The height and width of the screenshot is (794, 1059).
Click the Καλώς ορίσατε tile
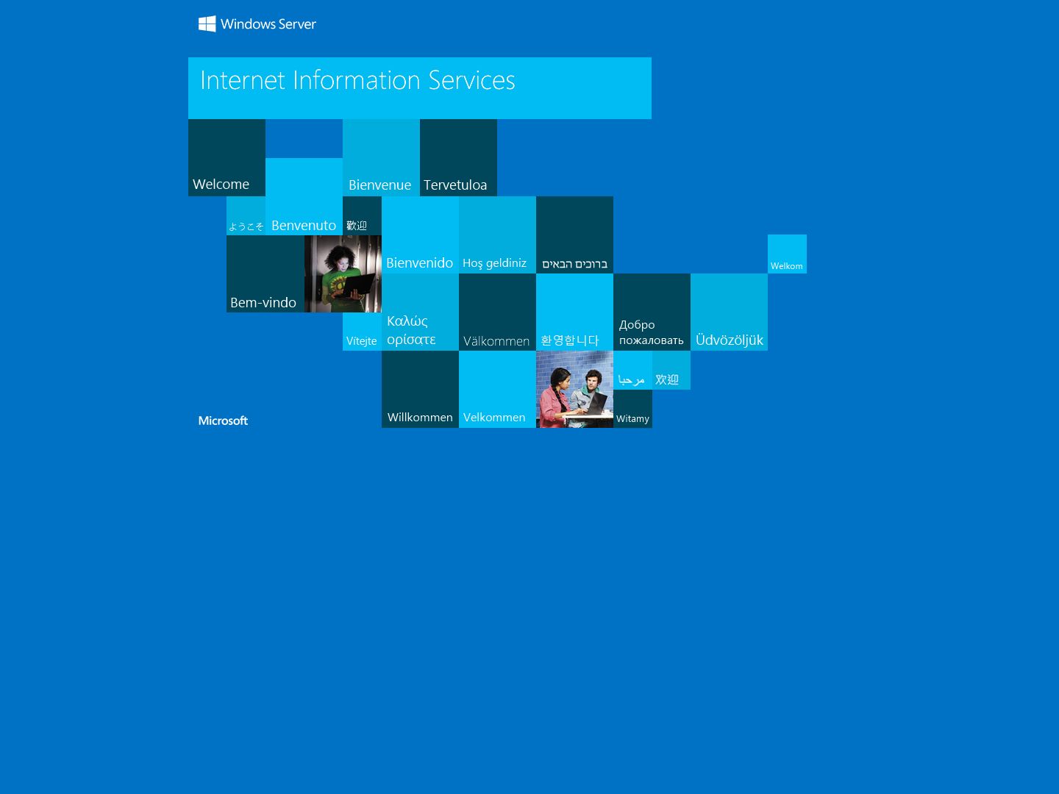pyautogui.click(x=420, y=312)
